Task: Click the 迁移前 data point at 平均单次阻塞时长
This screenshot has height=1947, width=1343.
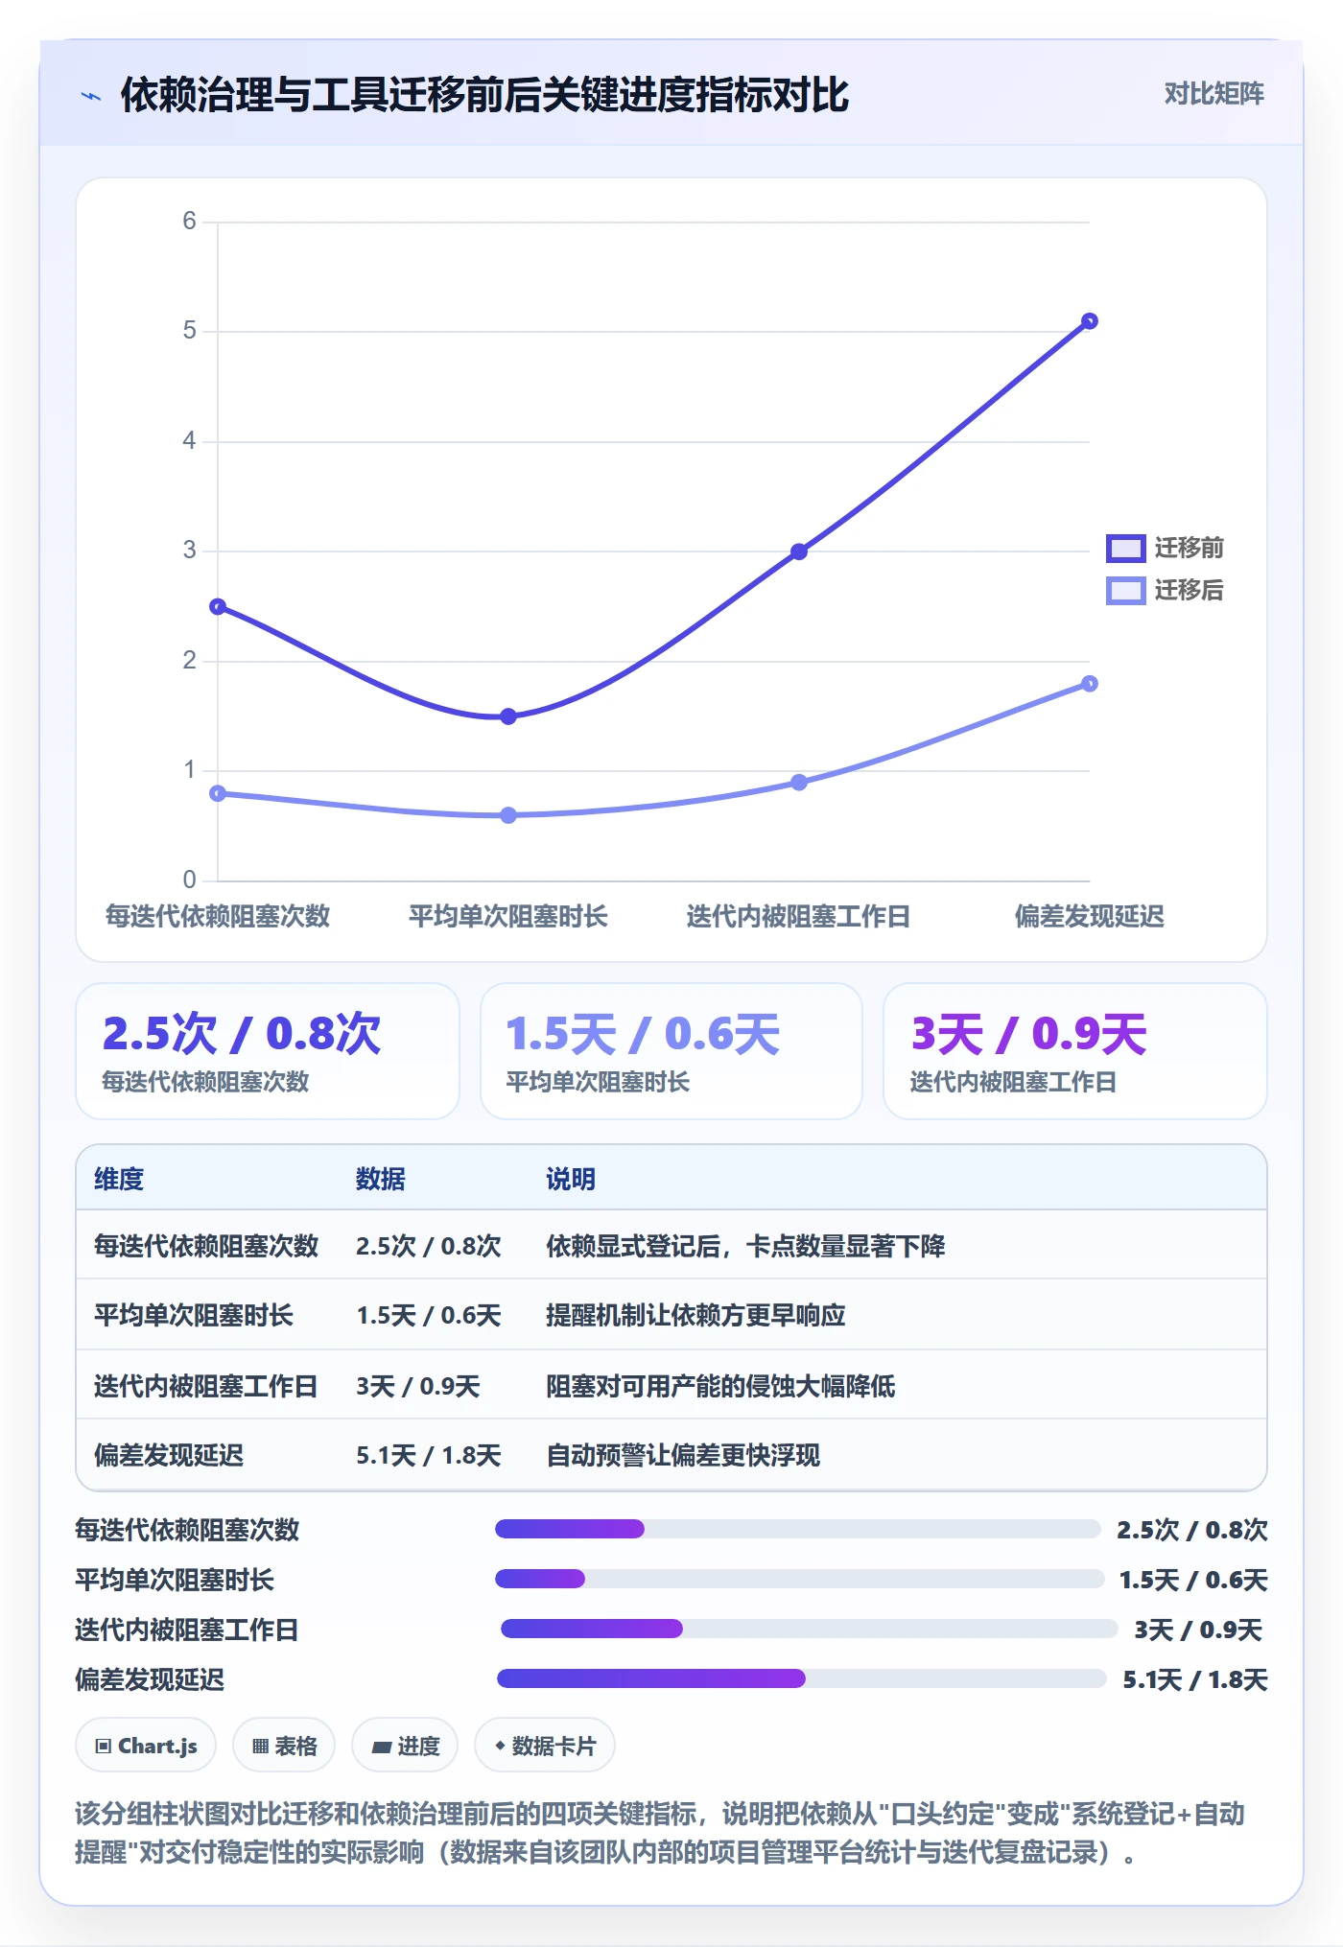Action: pos(508,716)
